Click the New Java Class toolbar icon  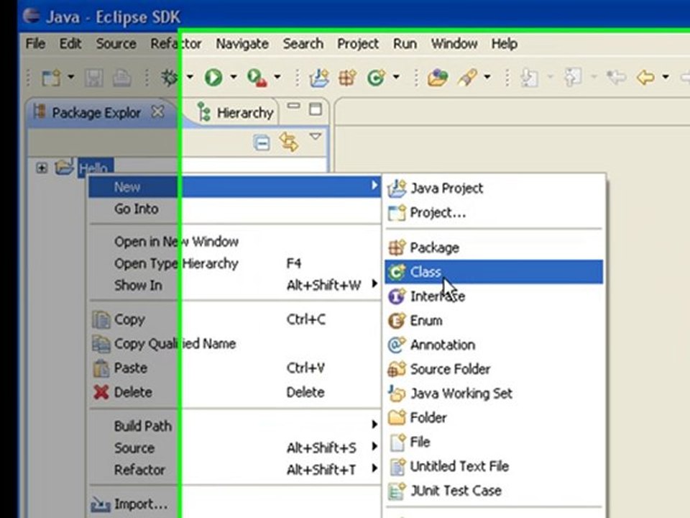click(x=376, y=78)
